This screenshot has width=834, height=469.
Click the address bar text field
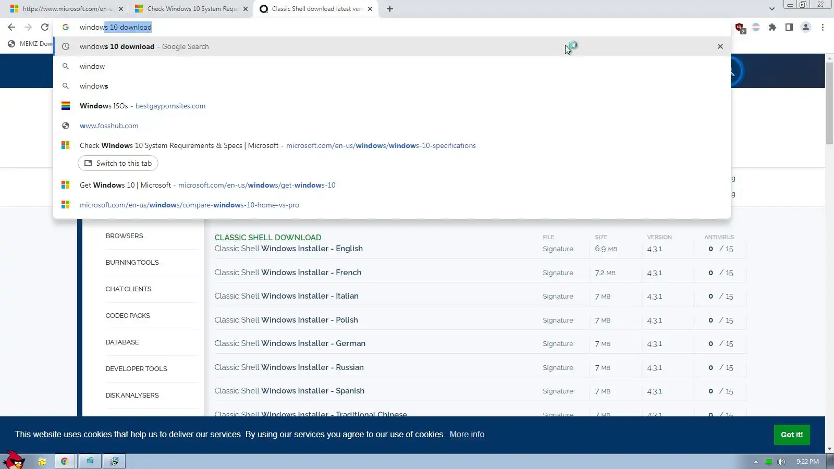pos(391,27)
